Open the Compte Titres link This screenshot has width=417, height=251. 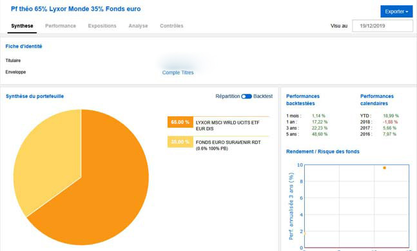click(x=178, y=72)
